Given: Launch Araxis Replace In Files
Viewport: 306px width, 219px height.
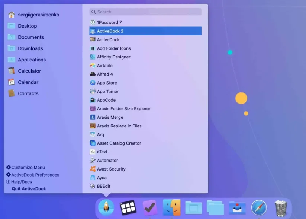Looking at the screenshot, I should 145,126.
